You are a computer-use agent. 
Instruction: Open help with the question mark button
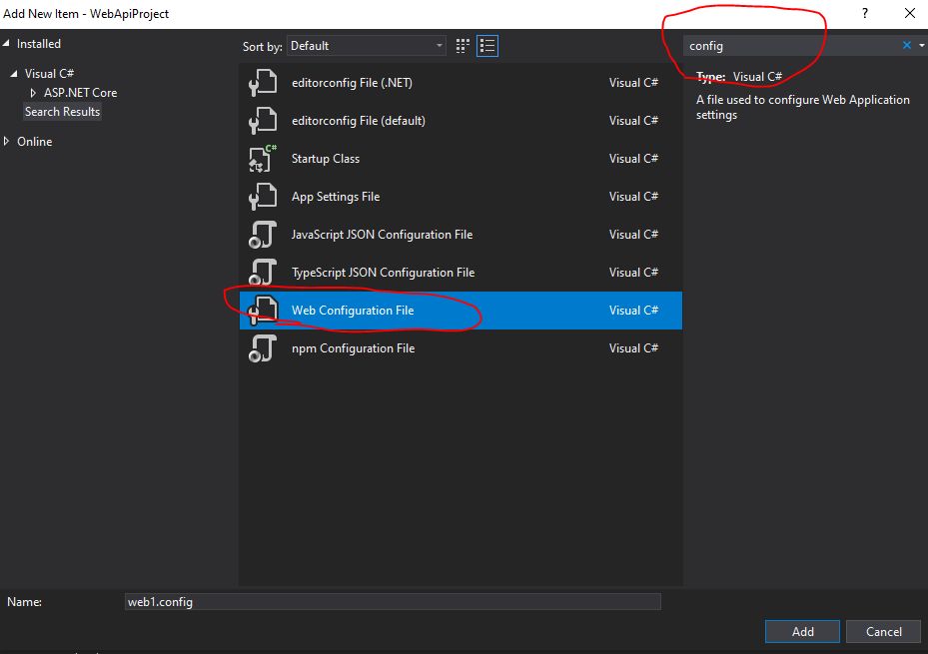coord(865,13)
